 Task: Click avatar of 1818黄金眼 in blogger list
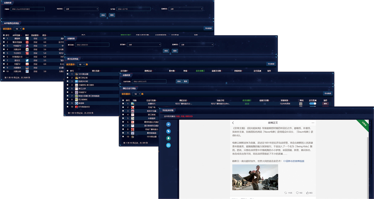click(77, 74)
